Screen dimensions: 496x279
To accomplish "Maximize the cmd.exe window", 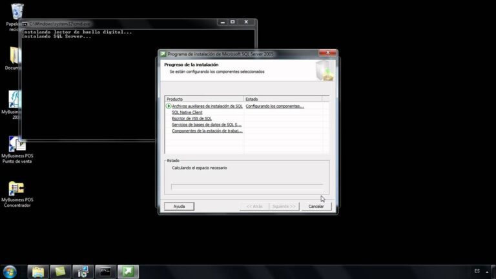I will click(232, 22).
